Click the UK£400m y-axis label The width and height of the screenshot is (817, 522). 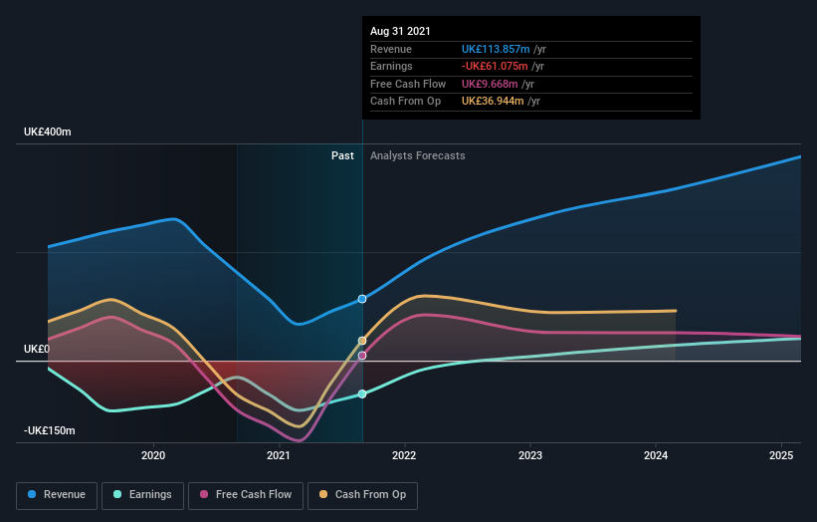(x=48, y=131)
